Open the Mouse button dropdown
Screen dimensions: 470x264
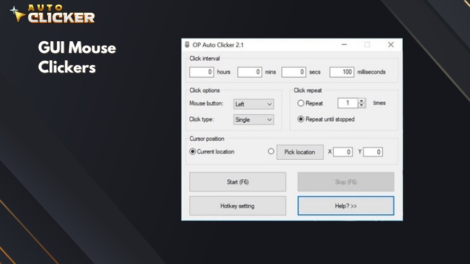pyautogui.click(x=254, y=104)
